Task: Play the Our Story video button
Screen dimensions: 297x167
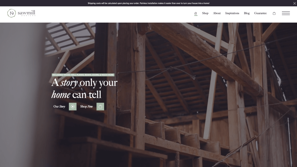Action: point(73,107)
